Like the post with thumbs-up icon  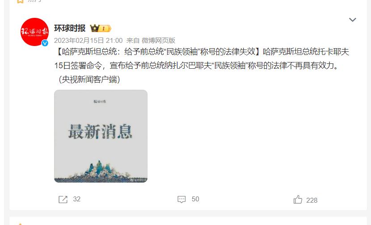coord(298,200)
